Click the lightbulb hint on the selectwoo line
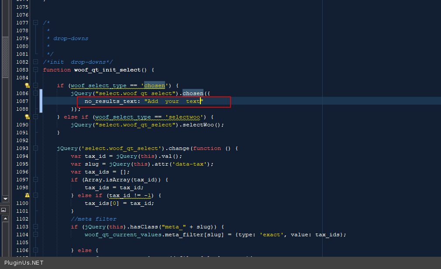This screenshot has width=441, height=269. point(27,117)
